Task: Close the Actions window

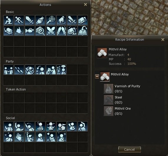Action: 85,4
